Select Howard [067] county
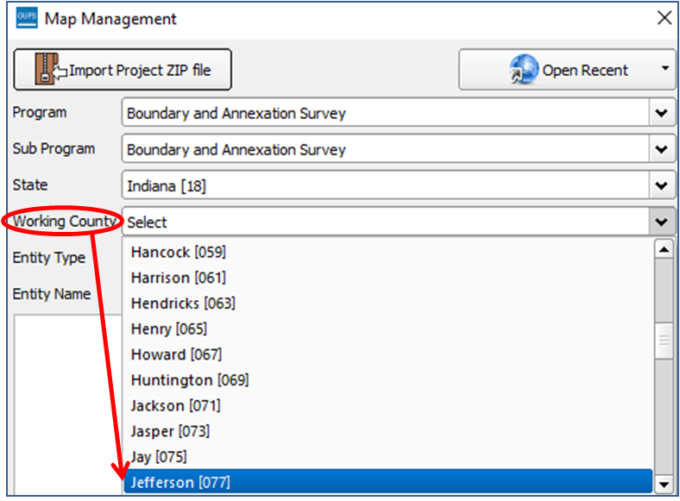 point(388,354)
